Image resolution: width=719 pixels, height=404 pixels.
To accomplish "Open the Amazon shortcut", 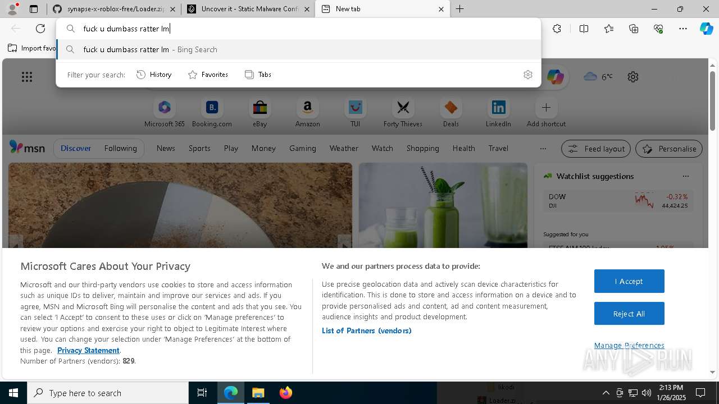I will tap(307, 113).
